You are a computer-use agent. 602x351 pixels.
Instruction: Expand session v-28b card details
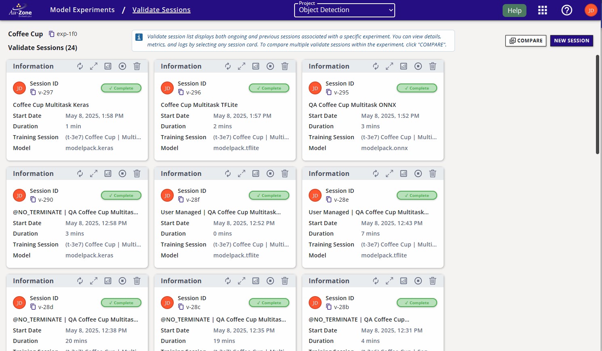[x=389, y=281]
